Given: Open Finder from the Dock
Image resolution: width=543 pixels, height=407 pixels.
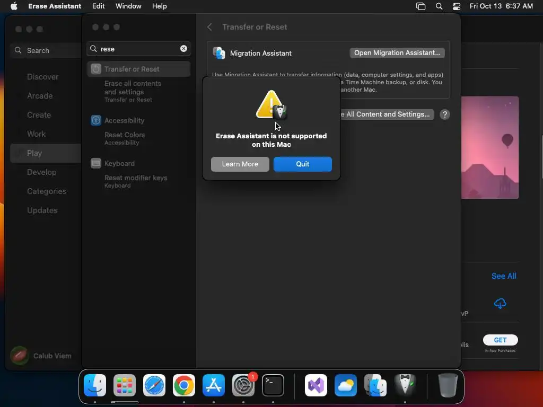Looking at the screenshot, I should 95,385.
